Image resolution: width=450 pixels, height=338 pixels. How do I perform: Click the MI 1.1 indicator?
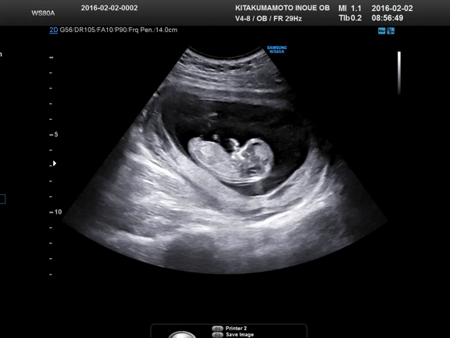(350, 9)
